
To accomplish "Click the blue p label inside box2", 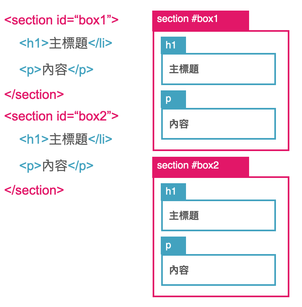I will [173, 246].
